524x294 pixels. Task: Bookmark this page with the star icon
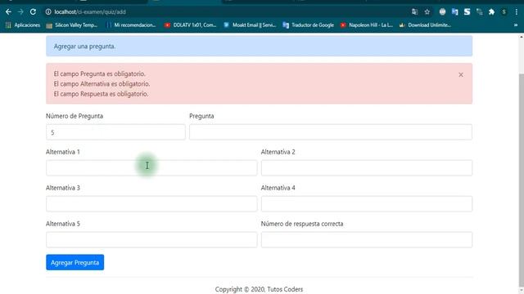point(427,12)
